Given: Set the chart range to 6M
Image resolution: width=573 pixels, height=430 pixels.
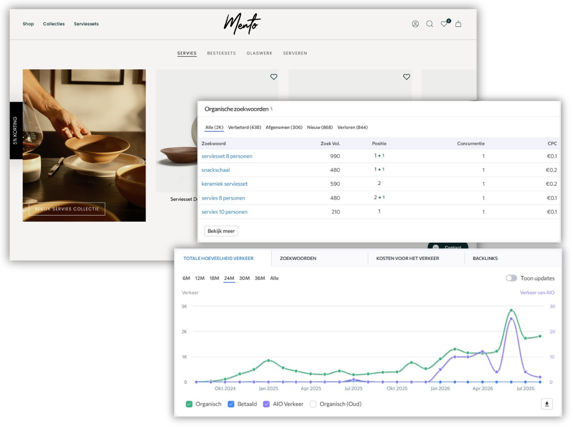Looking at the screenshot, I should (186, 278).
